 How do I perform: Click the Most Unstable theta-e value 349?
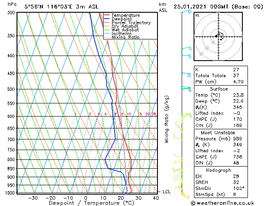(238, 145)
